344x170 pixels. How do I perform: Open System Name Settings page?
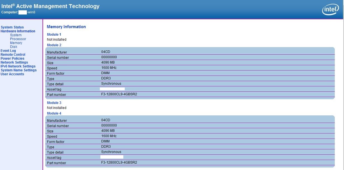(19, 70)
